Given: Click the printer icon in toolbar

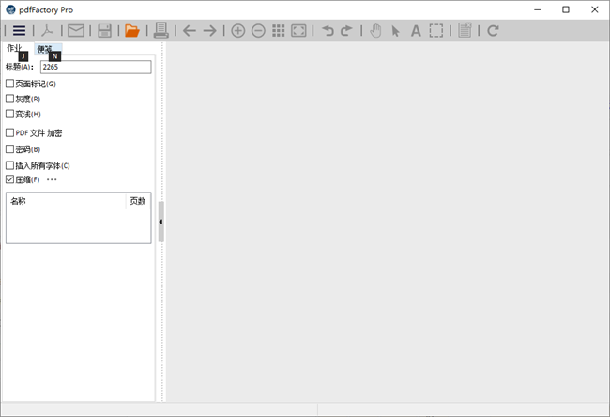Looking at the screenshot, I should point(161,31).
